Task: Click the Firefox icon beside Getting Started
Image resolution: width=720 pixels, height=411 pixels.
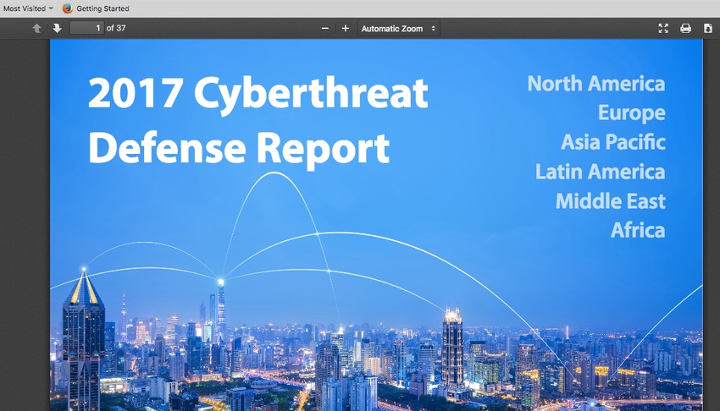Action: (x=68, y=8)
